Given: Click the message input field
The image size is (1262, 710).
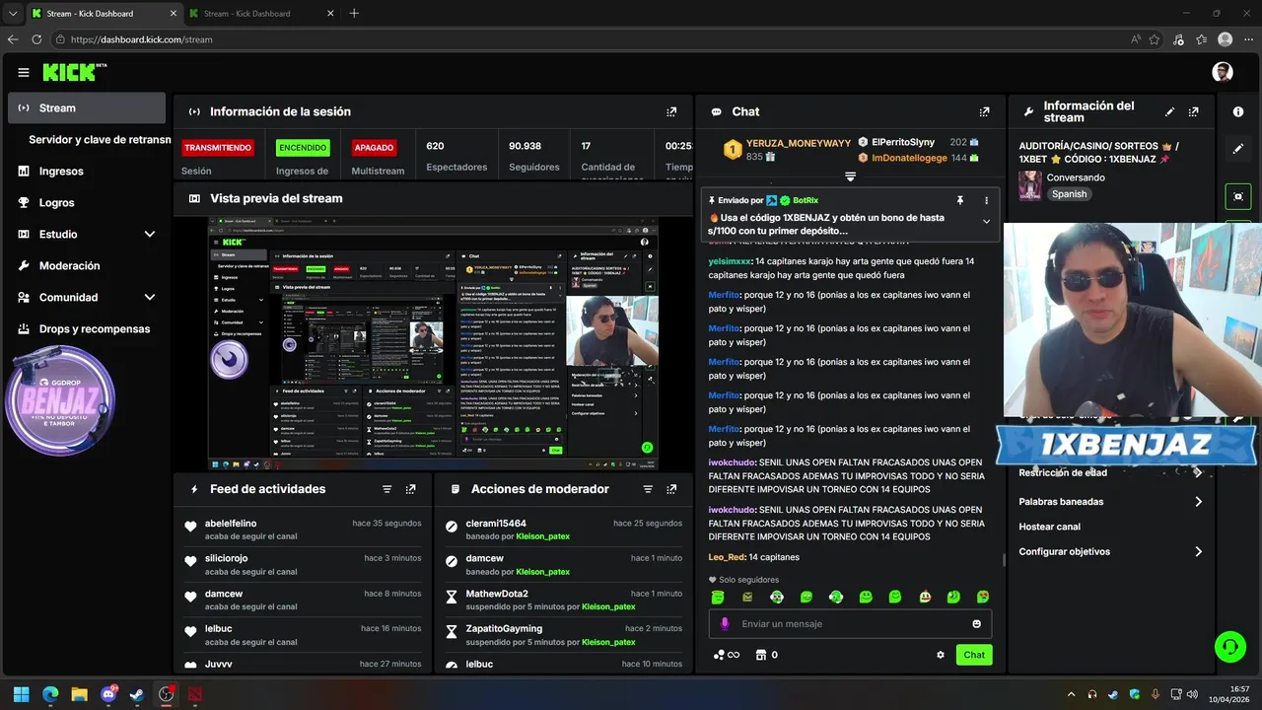Looking at the screenshot, I should tap(850, 623).
